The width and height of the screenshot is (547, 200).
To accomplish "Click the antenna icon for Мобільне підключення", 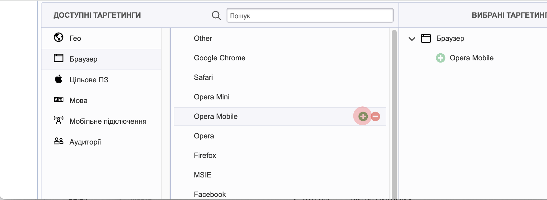I will click(59, 120).
